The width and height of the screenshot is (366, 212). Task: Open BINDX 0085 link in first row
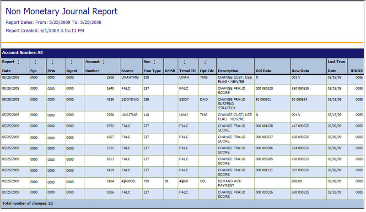(x=359, y=78)
